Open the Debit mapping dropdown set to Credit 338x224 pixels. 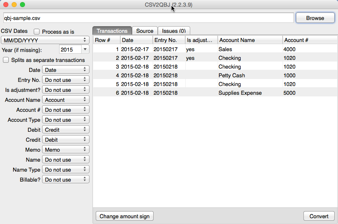pyautogui.click(x=65, y=130)
